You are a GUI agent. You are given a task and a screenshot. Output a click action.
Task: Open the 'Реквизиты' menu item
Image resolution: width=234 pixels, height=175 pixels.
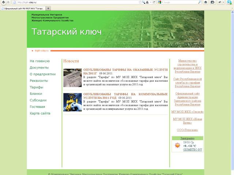(x=39, y=81)
